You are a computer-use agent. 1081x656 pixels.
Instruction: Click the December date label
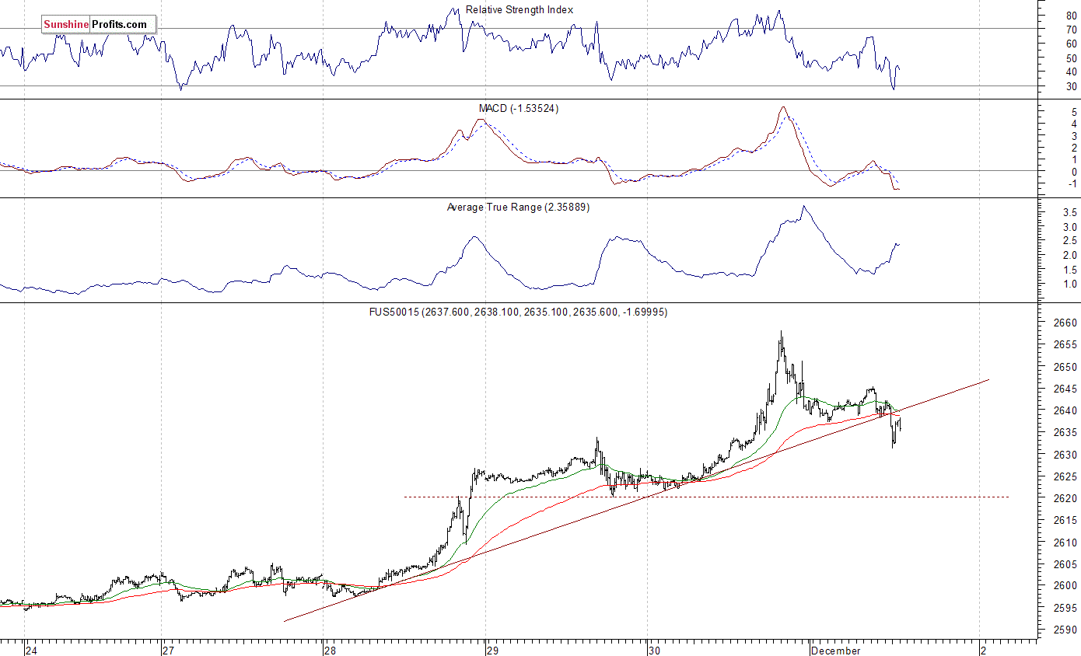[x=835, y=651]
